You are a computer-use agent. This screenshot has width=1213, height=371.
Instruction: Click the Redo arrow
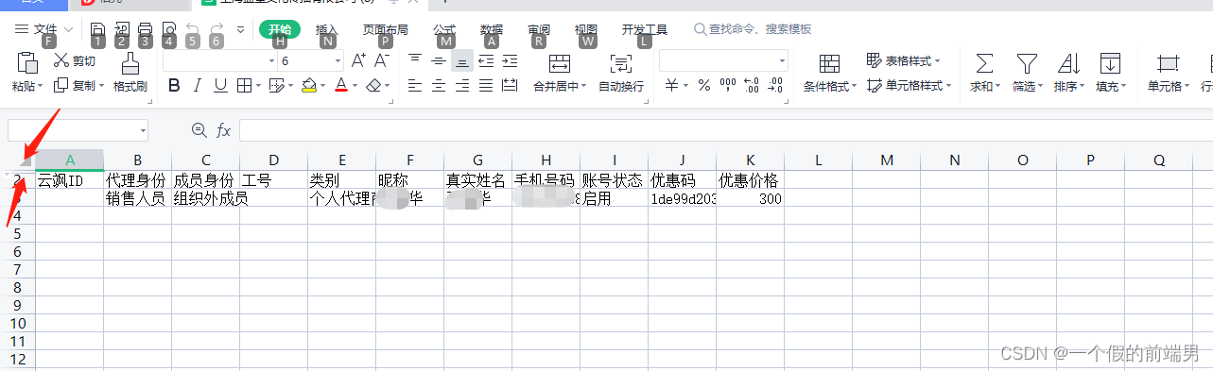click(217, 29)
